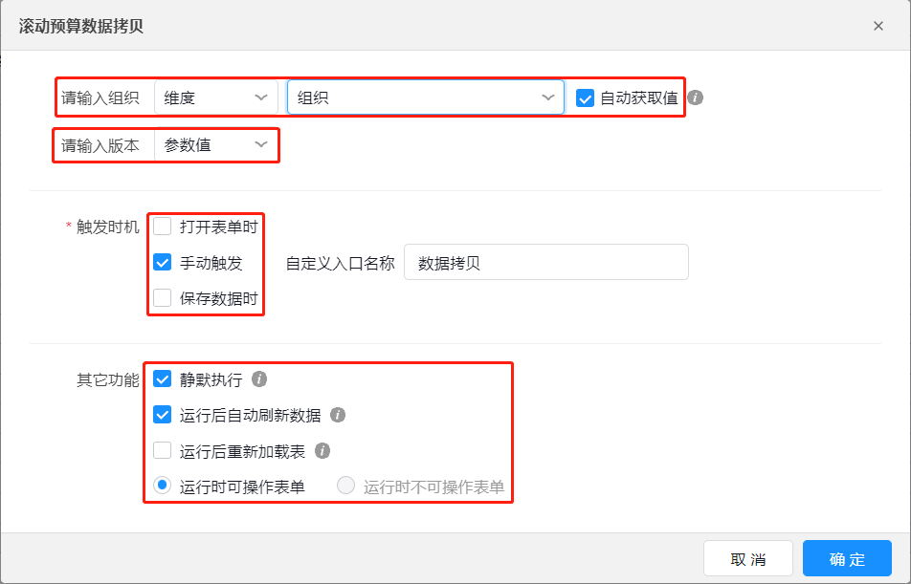Toggle the 手动触发 checkbox
The image size is (911, 584).
tap(163, 263)
